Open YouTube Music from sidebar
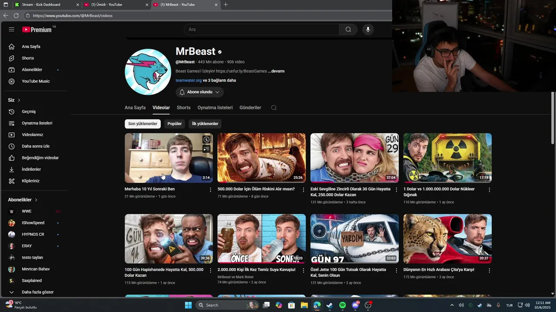Image resolution: width=556 pixels, height=312 pixels. coord(36,81)
